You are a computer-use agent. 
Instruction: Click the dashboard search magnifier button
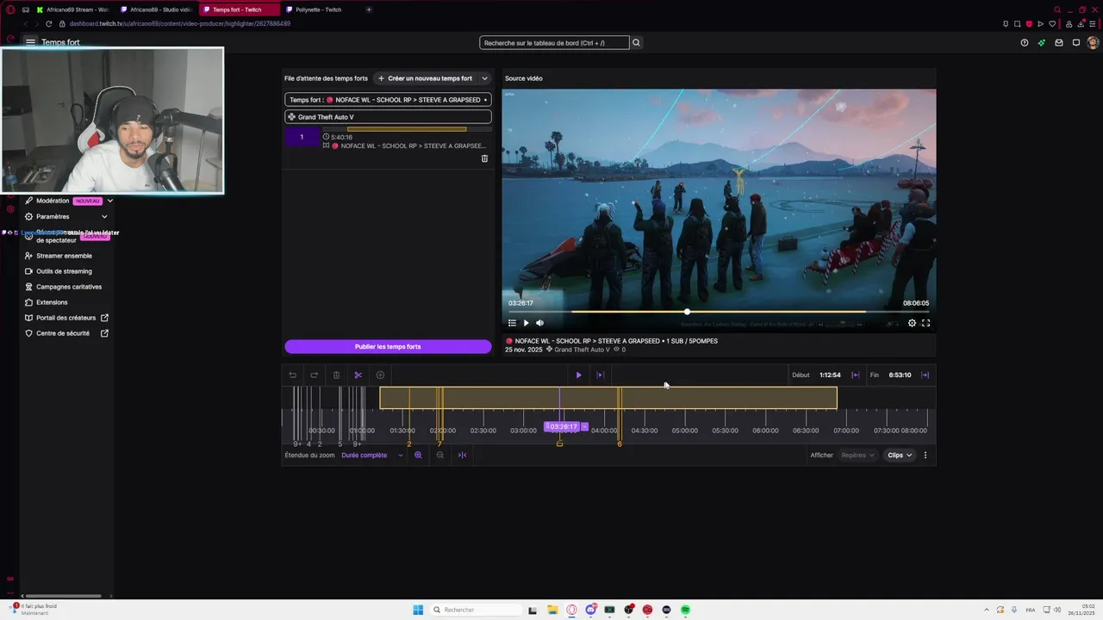(636, 42)
